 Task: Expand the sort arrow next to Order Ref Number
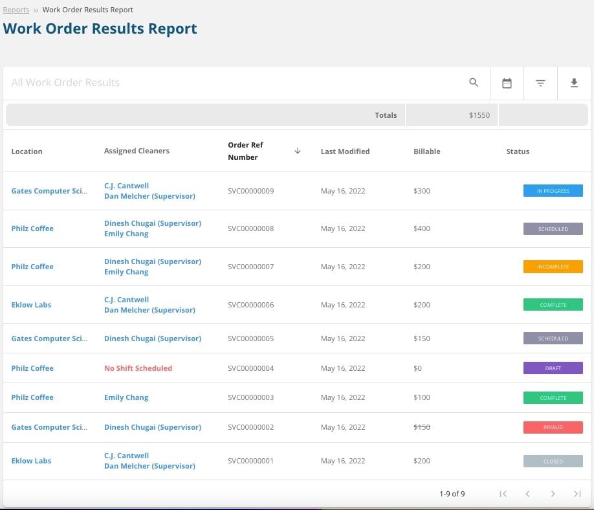point(297,151)
